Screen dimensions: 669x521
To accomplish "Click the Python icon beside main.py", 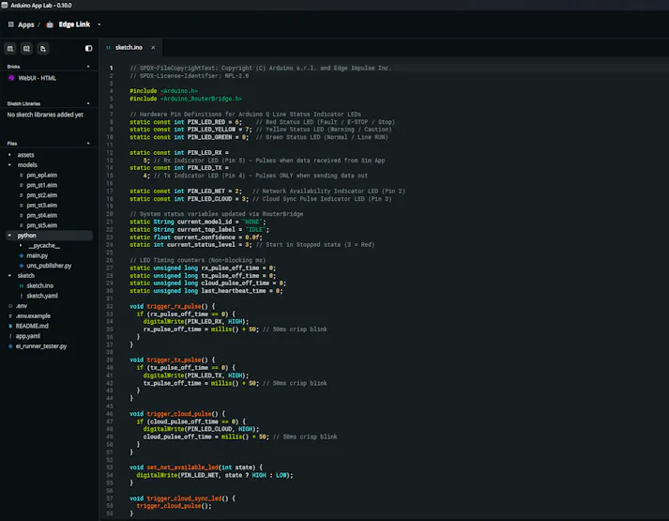I will coord(21,255).
